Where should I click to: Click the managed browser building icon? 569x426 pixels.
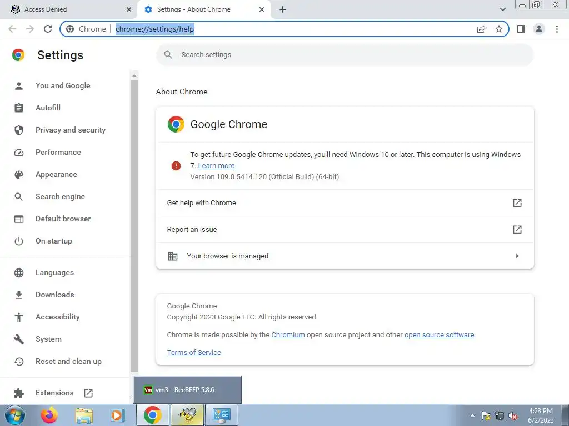click(173, 256)
